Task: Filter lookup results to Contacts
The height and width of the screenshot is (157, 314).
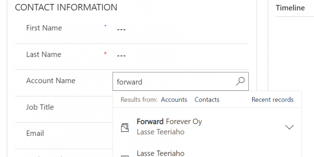Action: [207, 100]
